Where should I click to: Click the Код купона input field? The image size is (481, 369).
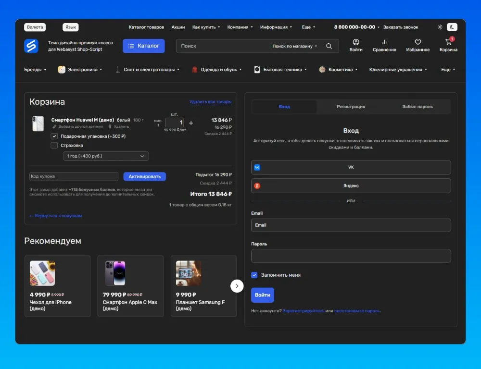pyautogui.click(x=74, y=176)
